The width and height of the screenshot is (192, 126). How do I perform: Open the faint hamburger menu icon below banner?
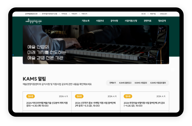point(172,70)
